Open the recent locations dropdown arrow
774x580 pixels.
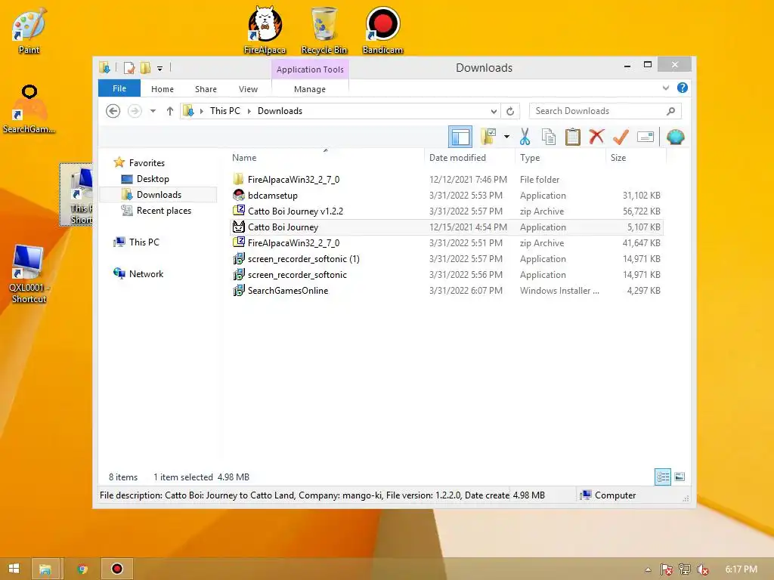coord(153,111)
